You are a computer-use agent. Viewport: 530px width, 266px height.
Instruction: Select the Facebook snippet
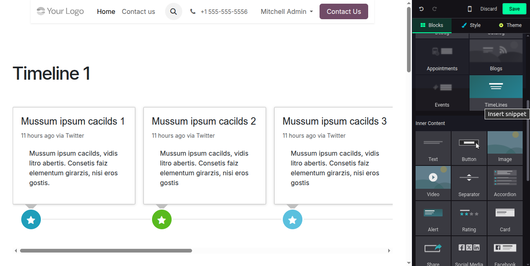pos(505,251)
